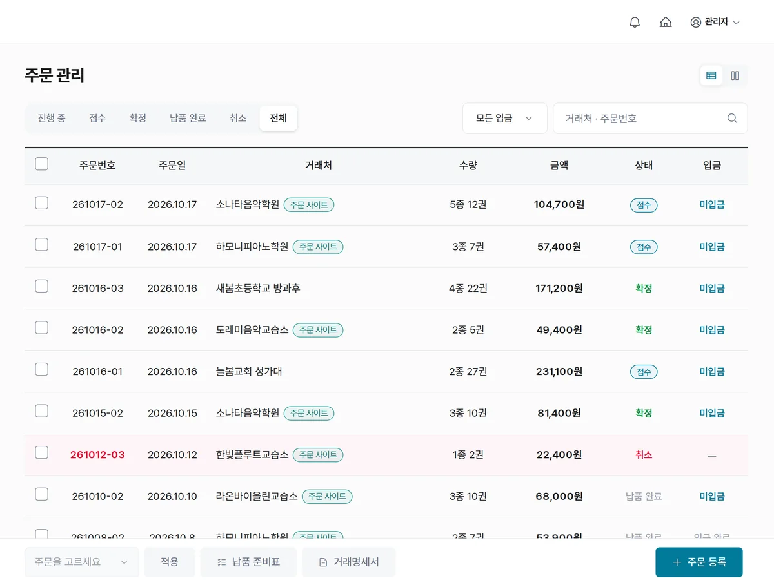Select the 전체 tab
This screenshot has height=585, width=774.
(x=279, y=118)
